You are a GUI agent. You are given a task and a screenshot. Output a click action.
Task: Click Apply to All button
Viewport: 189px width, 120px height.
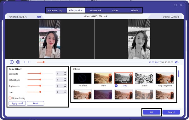(17, 103)
